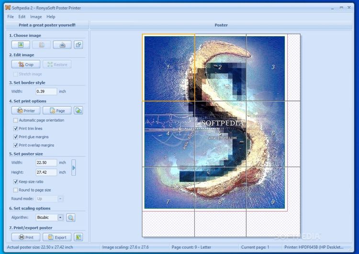Select poster page 7 in preview
The image size is (359, 254).
pos(168,202)
